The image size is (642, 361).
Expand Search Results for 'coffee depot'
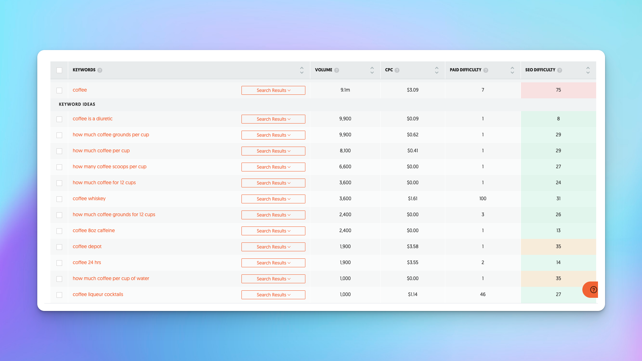[273, 247]
